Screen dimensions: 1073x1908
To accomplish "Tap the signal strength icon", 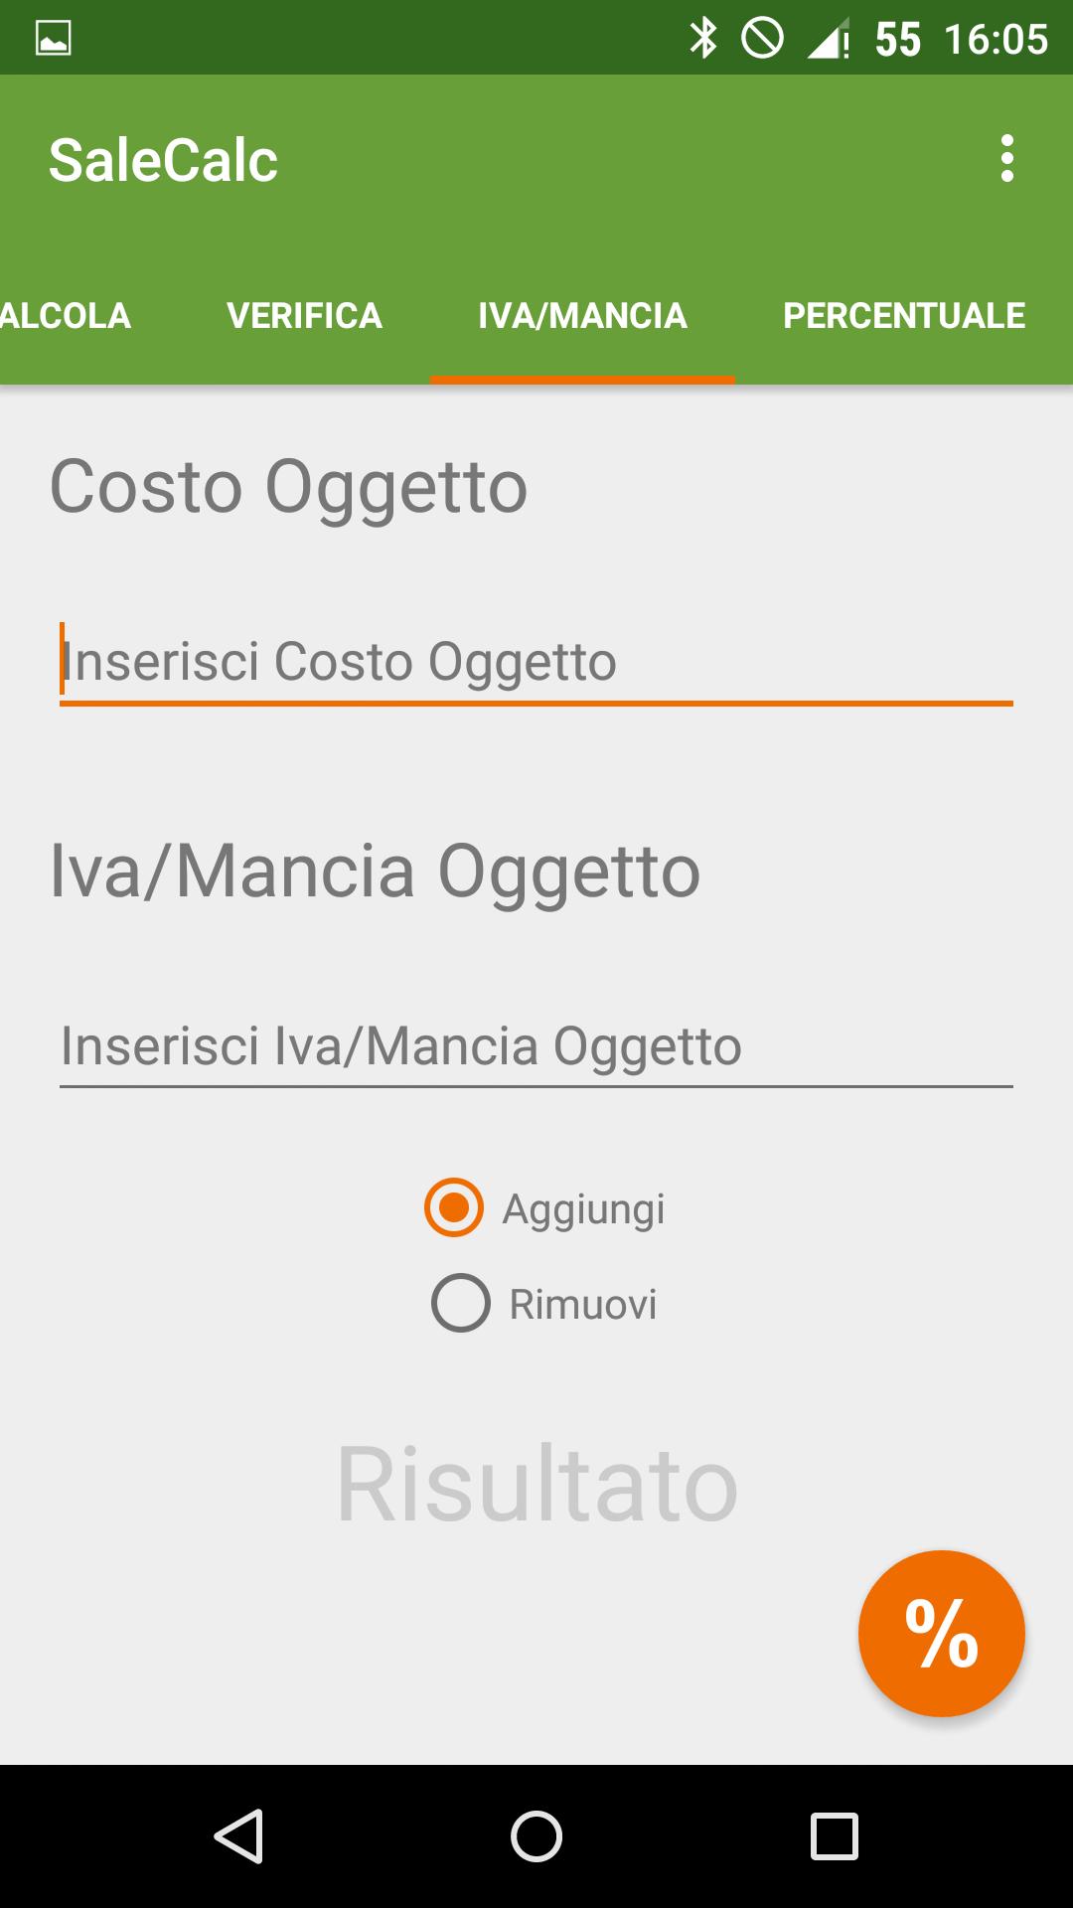I will click(827, 40).
